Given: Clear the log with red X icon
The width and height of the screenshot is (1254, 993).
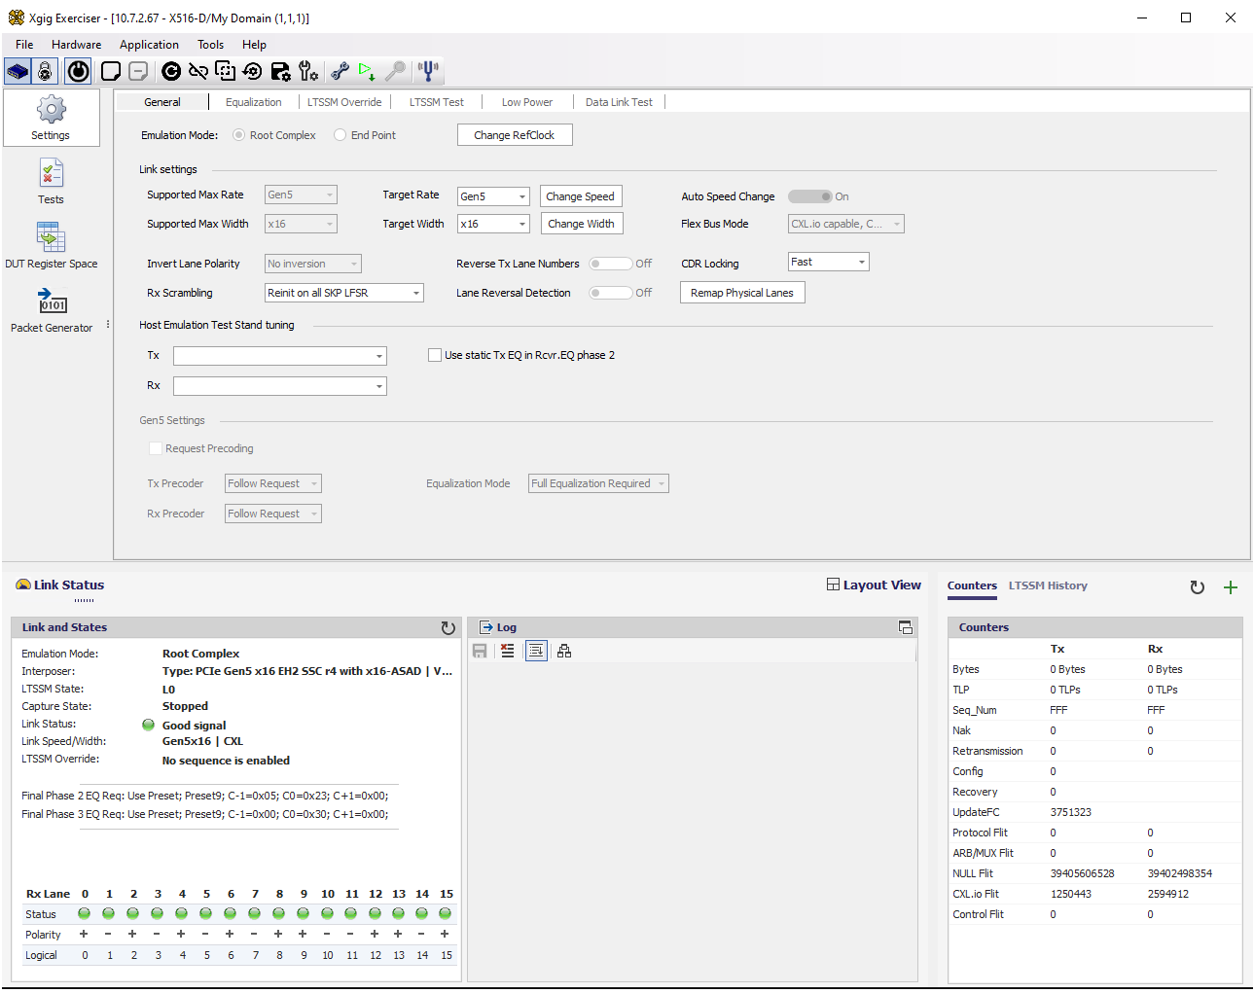Looking at the screenshot, I should [x=508, y=652].
